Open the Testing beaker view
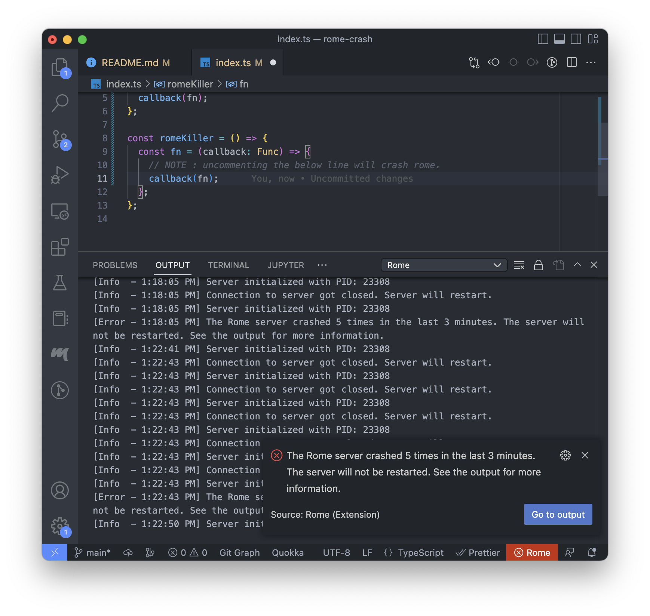The height and width of the screenshot is (616, 650). point(60,283)
